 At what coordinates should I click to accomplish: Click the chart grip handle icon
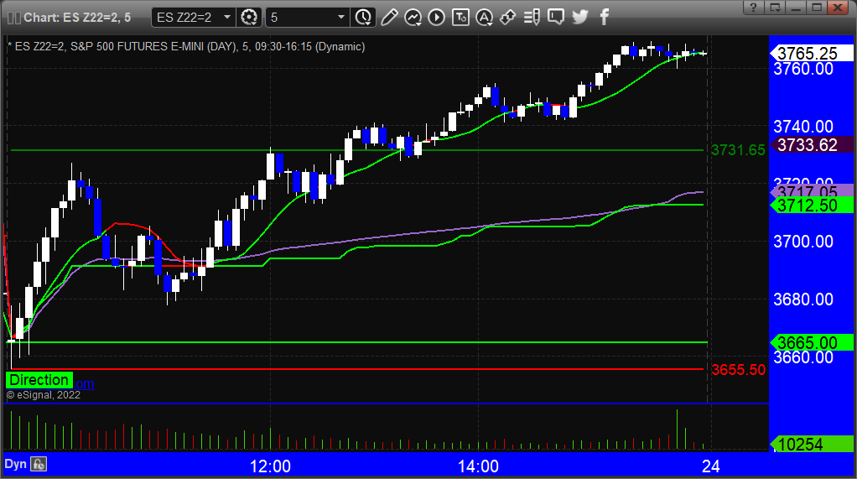pos(14,18)
